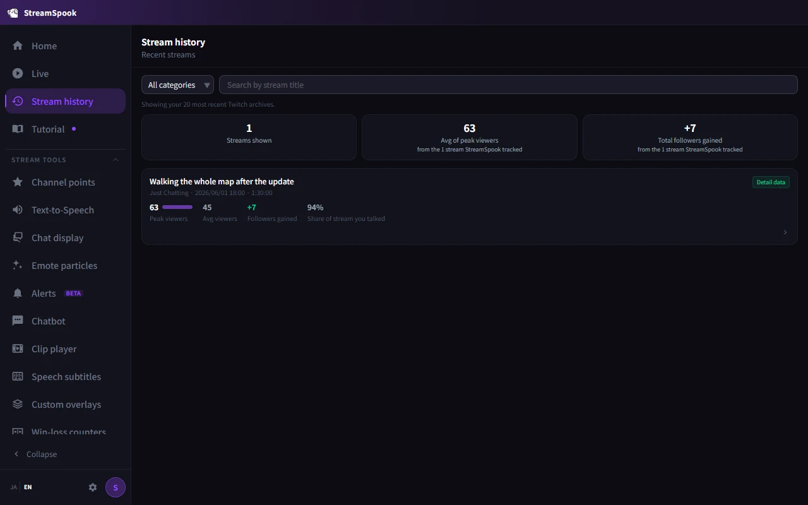The image size is (808, 505).
Task: Click the Custom overlays layers icon
Action: click(x=18, y=404)
